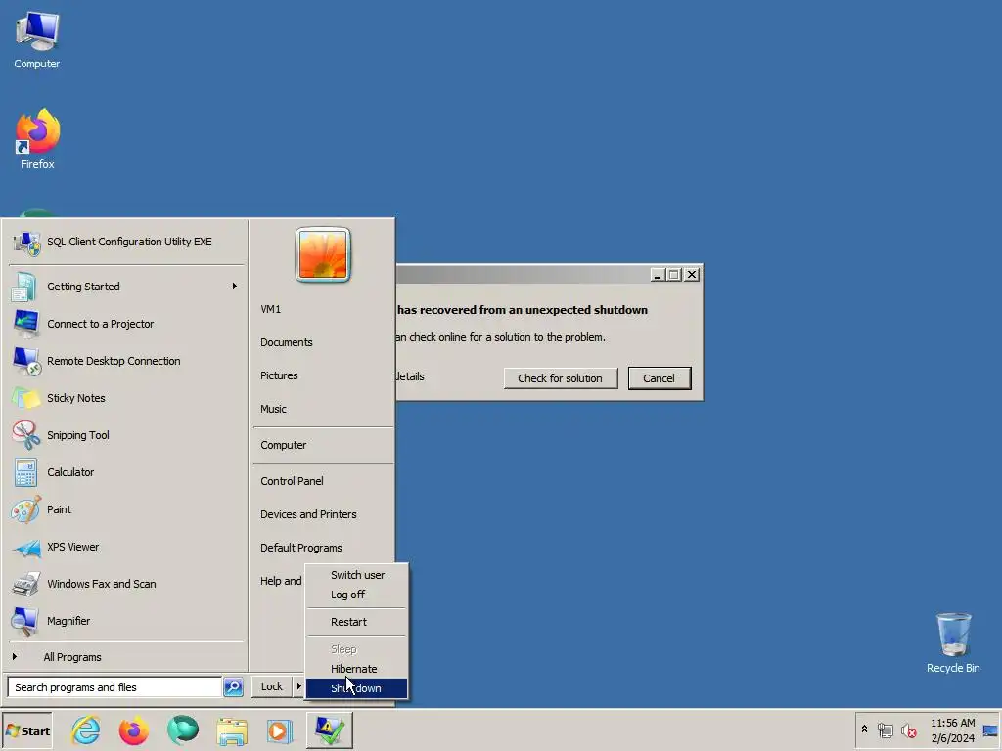Open Windows Media Player on taskbar
Image resolution: width=1002 pixels, height=751 pixels.
click(x=279, y=729)
